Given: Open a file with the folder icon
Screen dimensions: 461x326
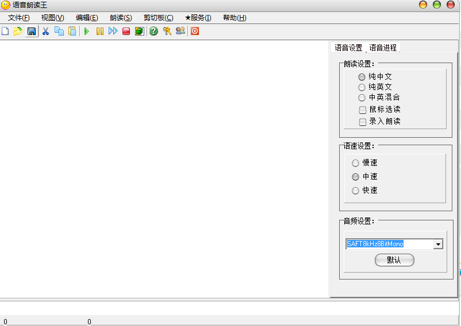Looking at the screenshot, I should coord(18,31).
